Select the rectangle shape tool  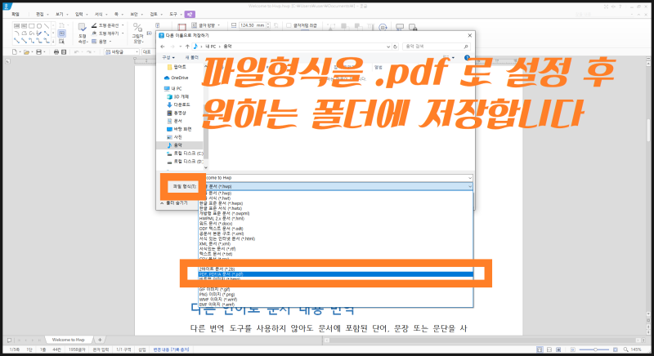pos(31,26)
